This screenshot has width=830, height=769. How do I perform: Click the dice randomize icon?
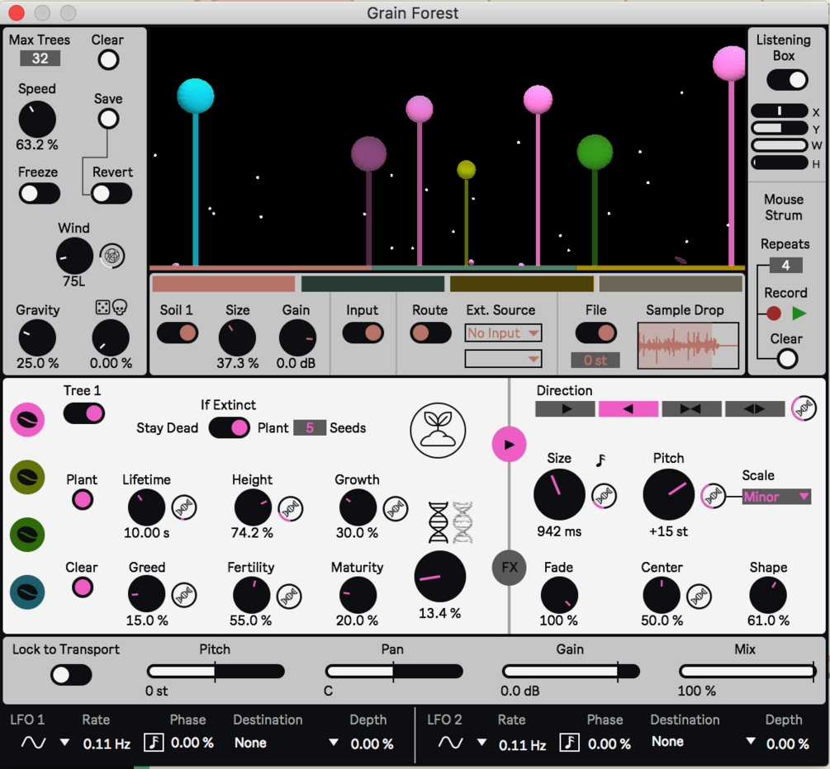tap(102, 307)
